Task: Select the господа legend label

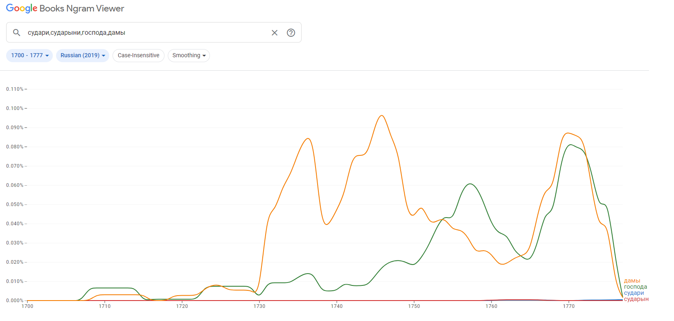Action: click(635, 287)
